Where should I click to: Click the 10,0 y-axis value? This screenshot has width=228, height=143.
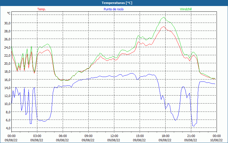(7, 104)
